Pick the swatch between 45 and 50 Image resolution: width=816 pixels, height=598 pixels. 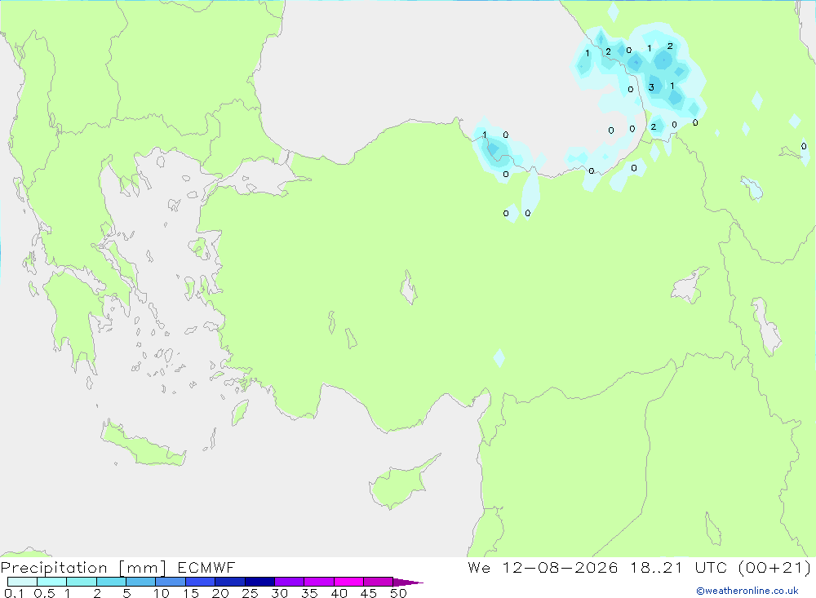tap(379, 582)
